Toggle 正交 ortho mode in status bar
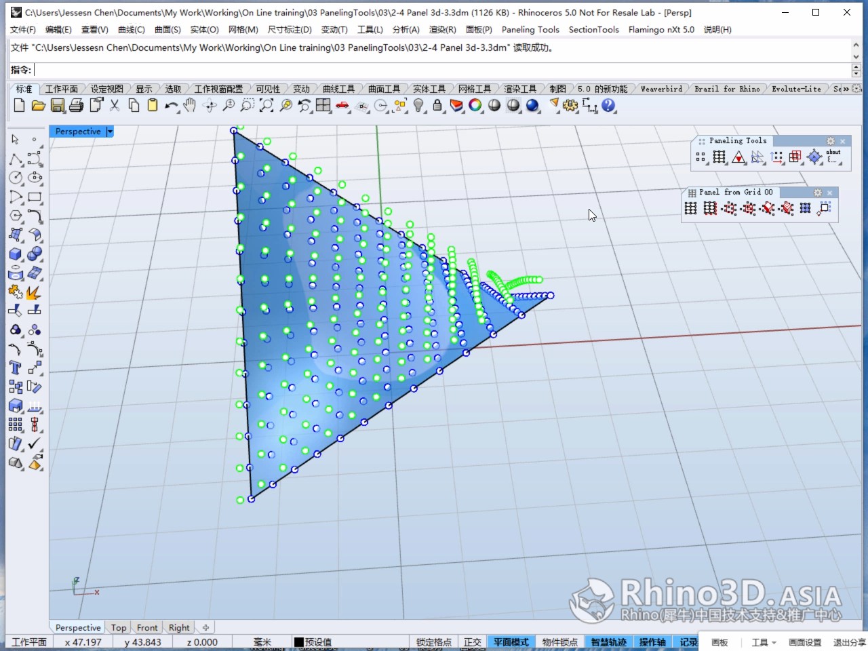The image size is (868, 651). click(x=473, y=642)
